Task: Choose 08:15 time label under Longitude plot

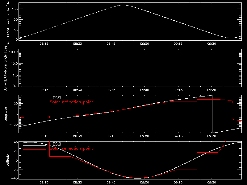Action: coord(44,136)
